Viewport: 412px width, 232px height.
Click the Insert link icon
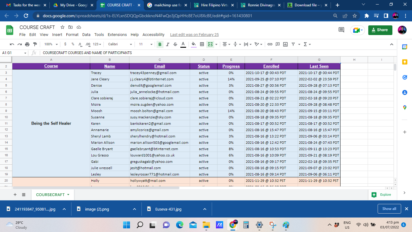[x=270, y=44]
